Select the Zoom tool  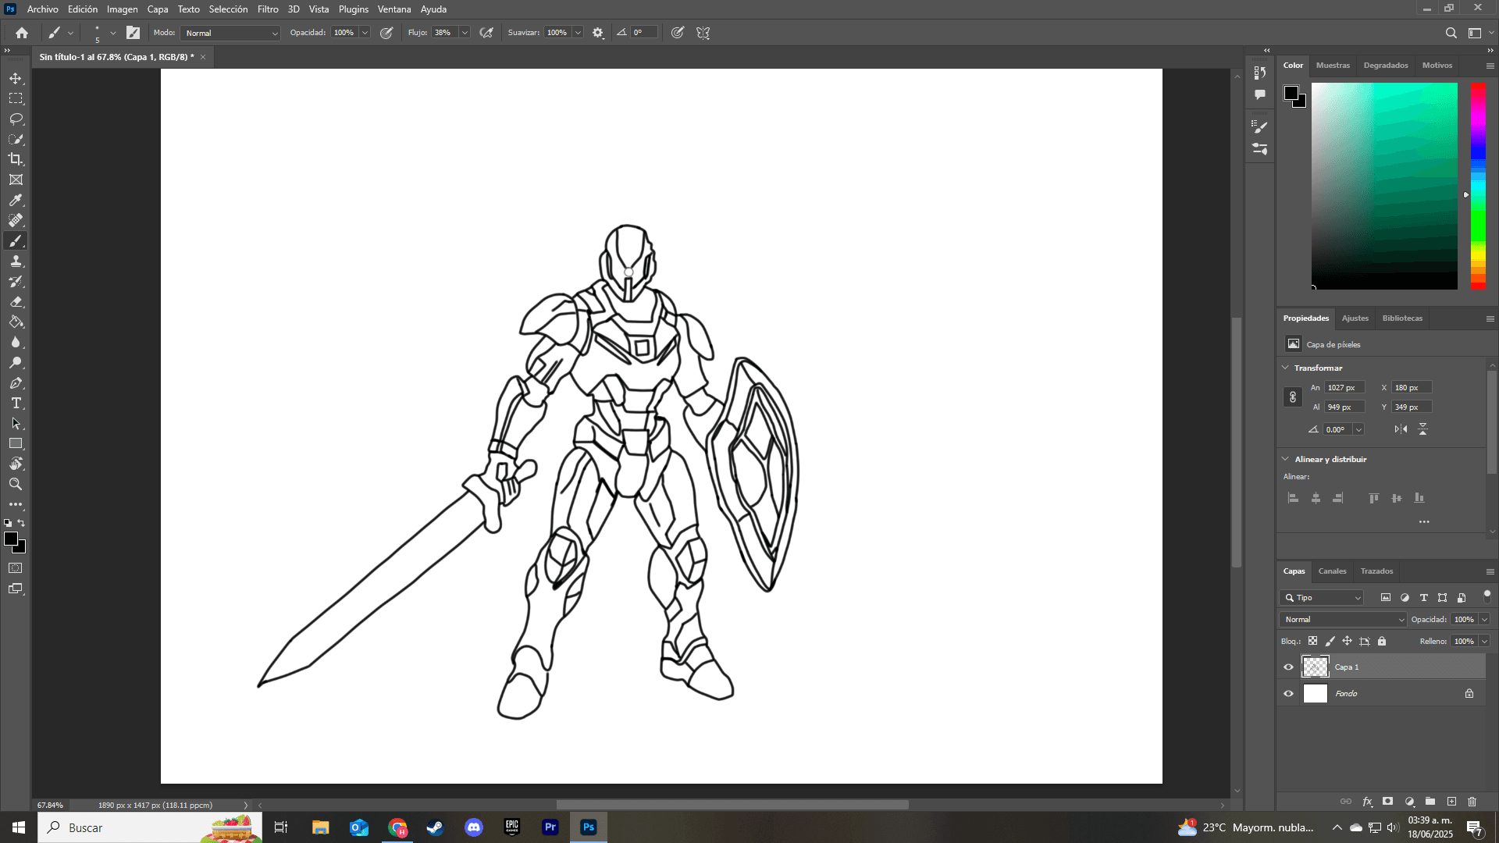coord(16,485)
